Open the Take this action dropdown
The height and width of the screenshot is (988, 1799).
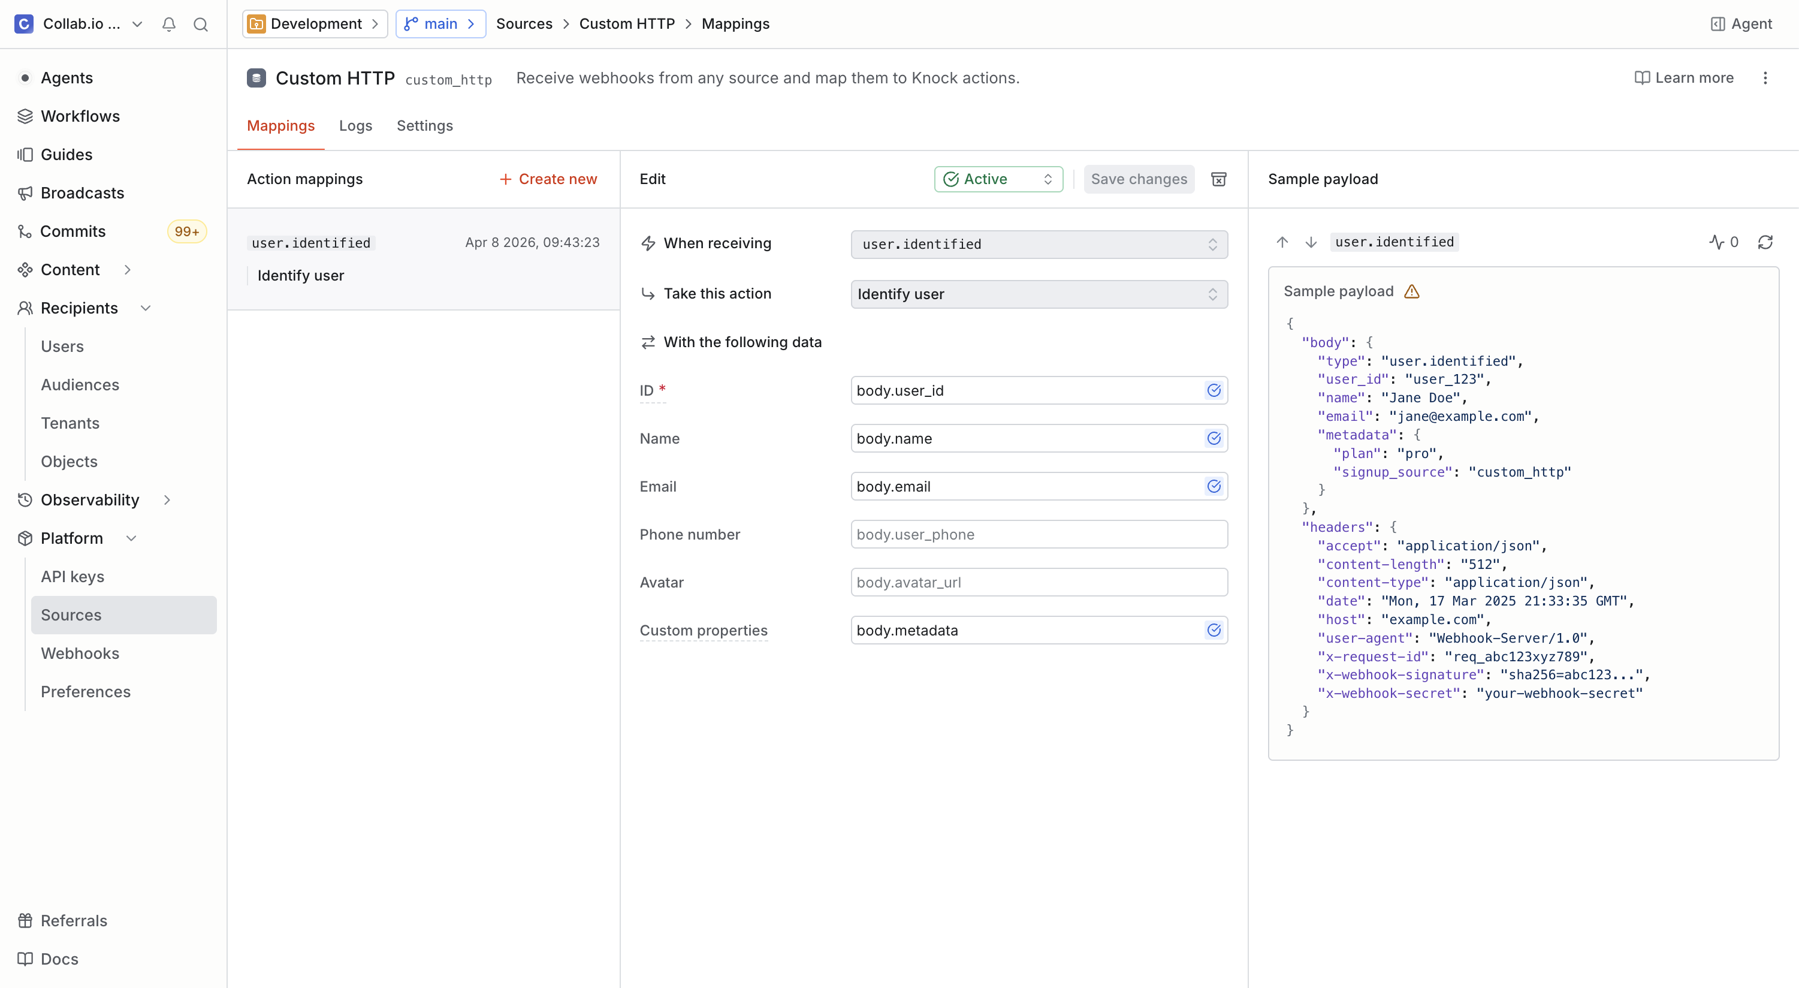(1039, 294)
